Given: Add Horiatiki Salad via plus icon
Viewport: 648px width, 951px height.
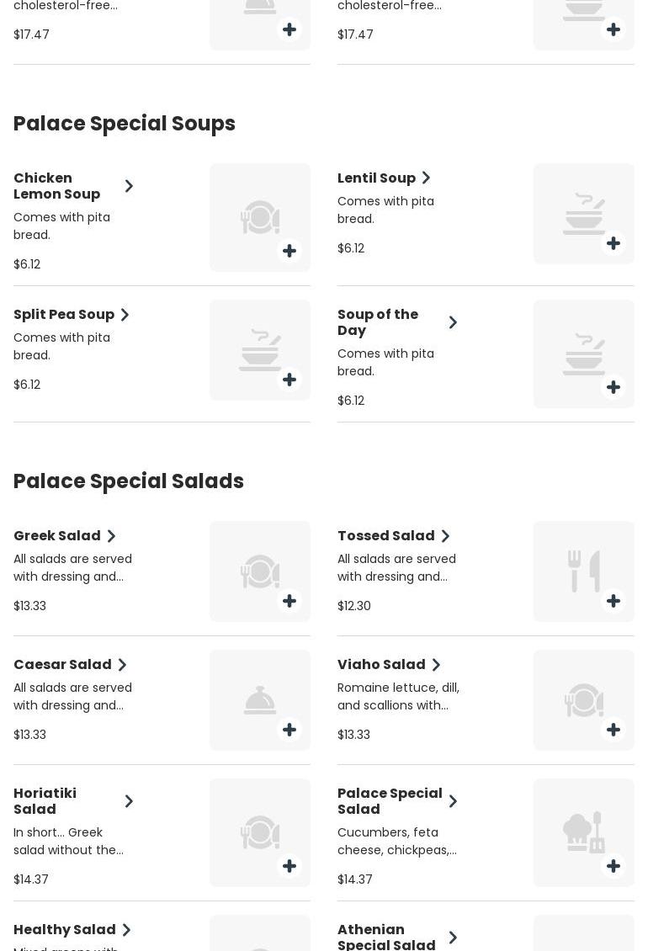Looking at the screenshot, I should point(289,866).
